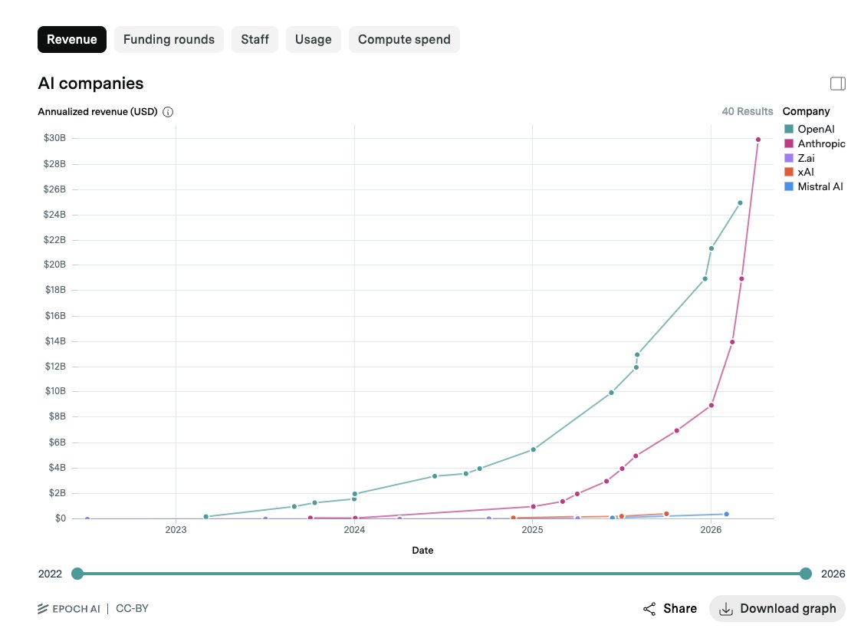861x635 pixels.
Task: Click the Z.ai purple legend swatch
Action: click(x=789, y=158)
